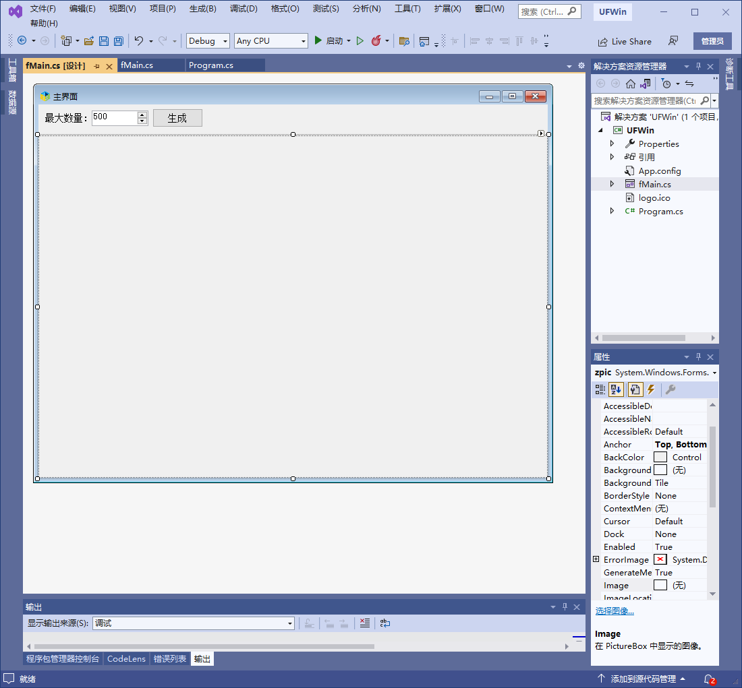Collapse the UFWin project node
Screen dimensions: 742x688
[600, 130]
